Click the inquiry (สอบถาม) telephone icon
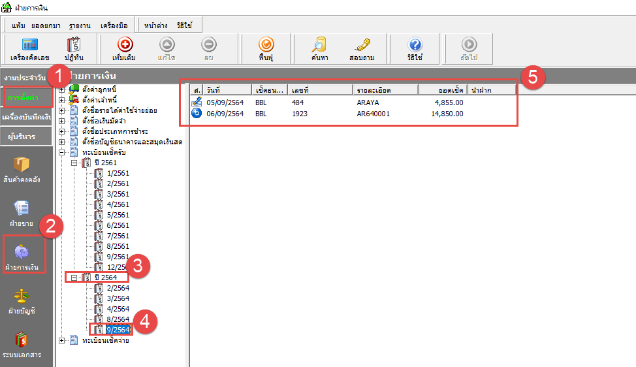Screen dimensions: 636x367 pos(360,49)
